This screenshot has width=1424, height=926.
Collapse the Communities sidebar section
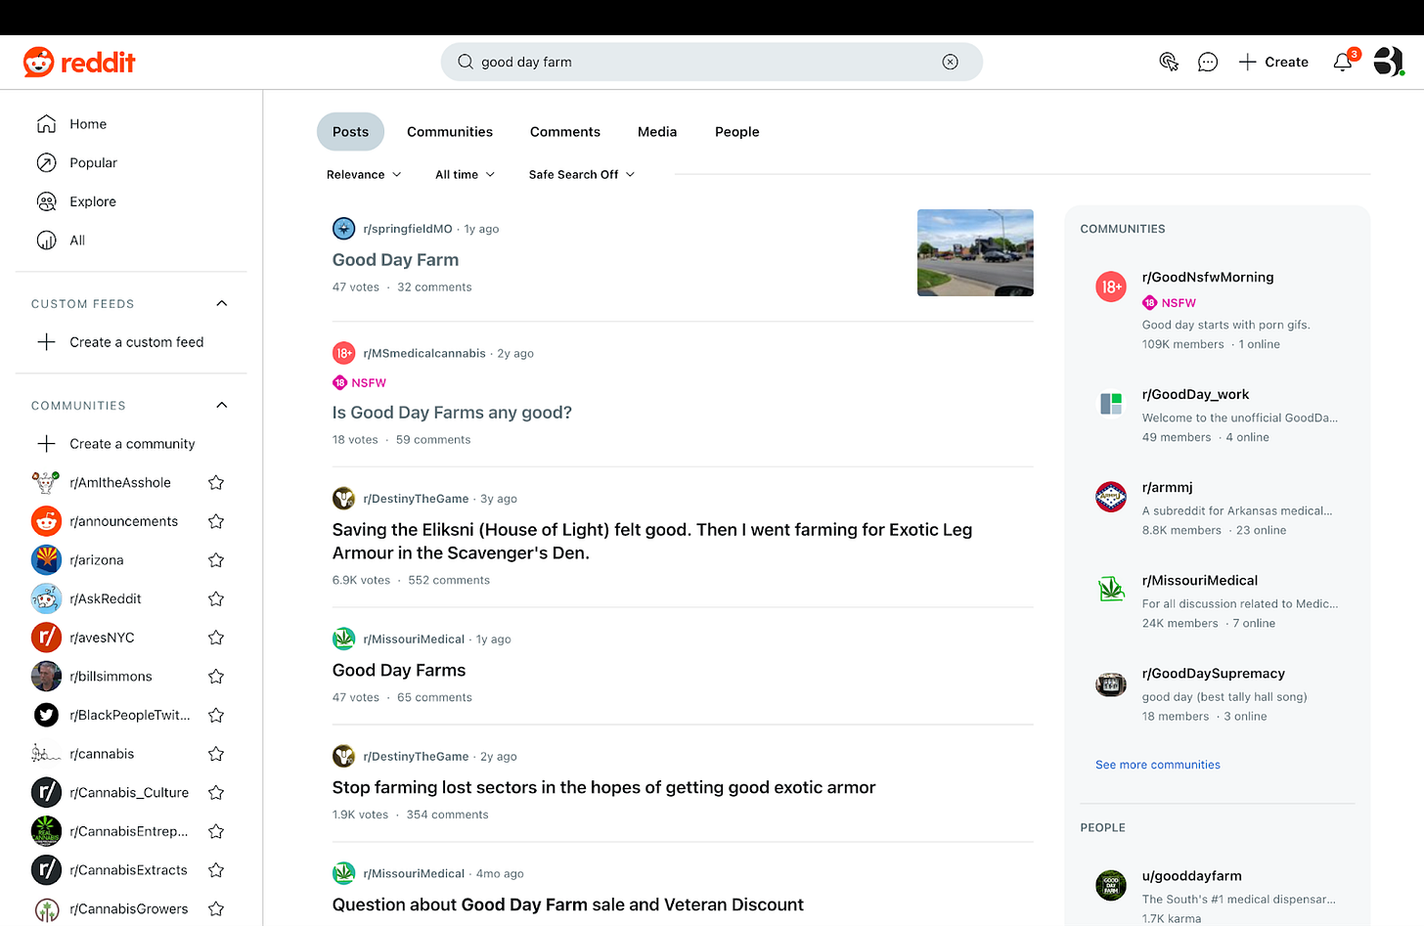[x=222, y=406]
